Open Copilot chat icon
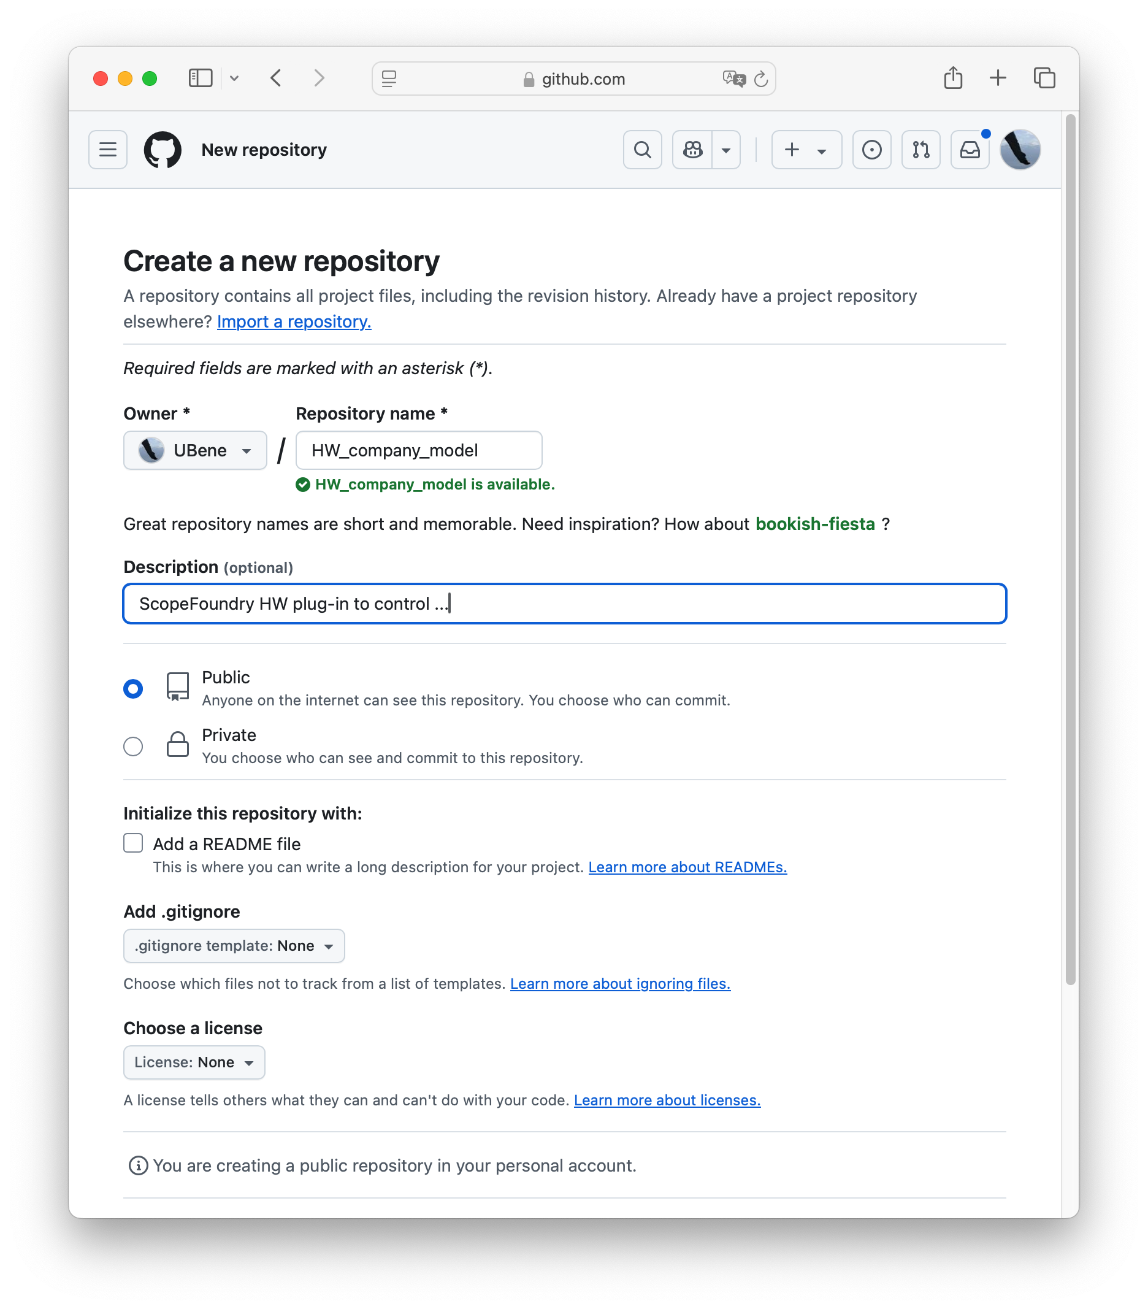Screen dimensions: 1148x1309 pyautogui.click(x=692, y=150)
